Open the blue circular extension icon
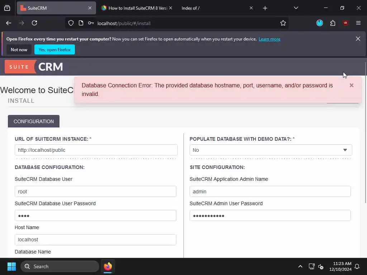Image resolution: width=367 pixels, height=275 pixels. 319,23
